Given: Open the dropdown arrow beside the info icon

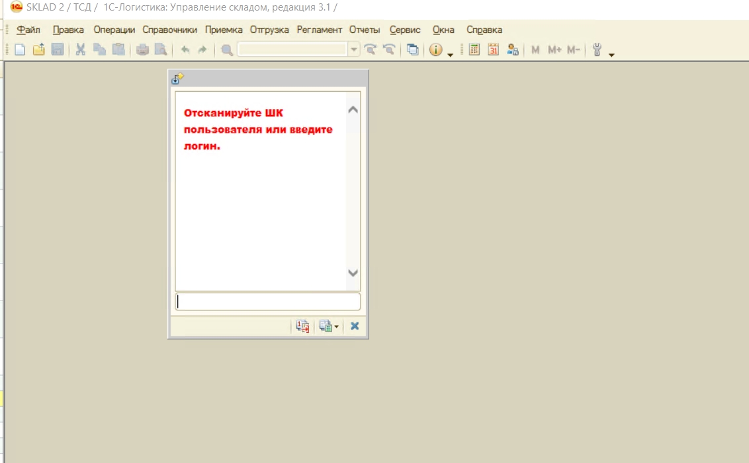Looking at the screenshot, I should (451, 54).
